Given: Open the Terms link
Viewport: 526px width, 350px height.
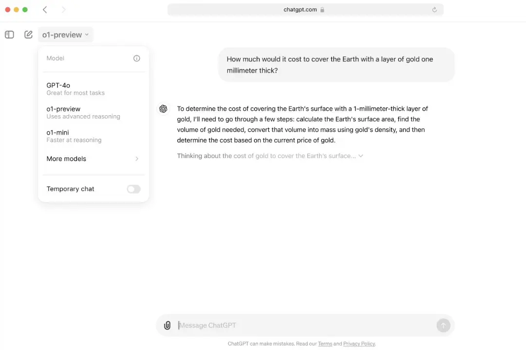Looking at the screenshot, I should coord(325,344).
